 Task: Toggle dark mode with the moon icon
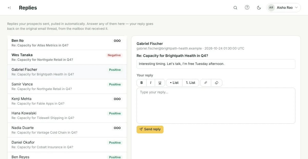[259, 8]
